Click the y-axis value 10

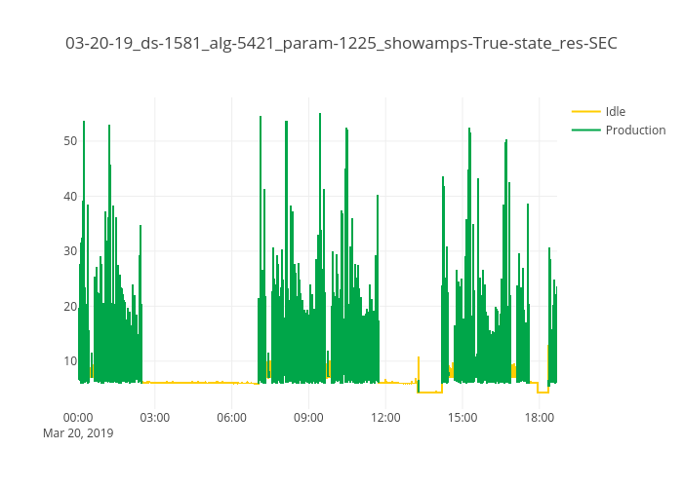coord(70,361)
